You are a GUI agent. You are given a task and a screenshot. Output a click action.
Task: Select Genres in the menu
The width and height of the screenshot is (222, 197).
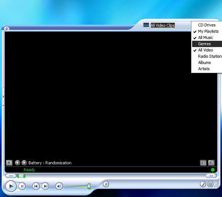click(207, 44)
